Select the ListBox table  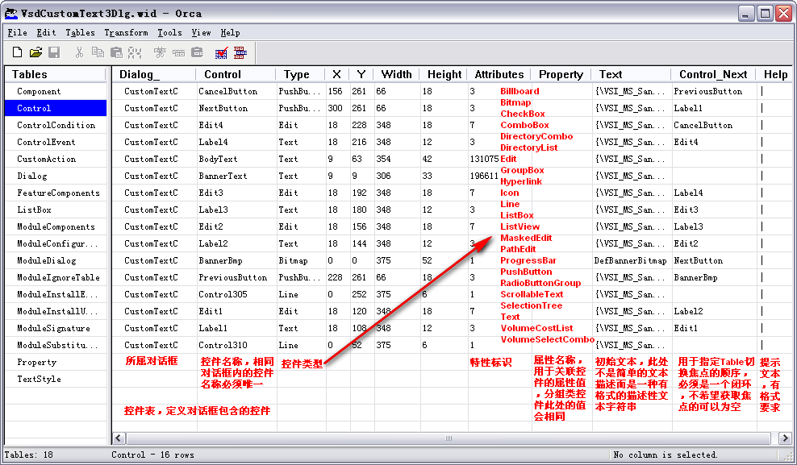click(x=34, y=210)
